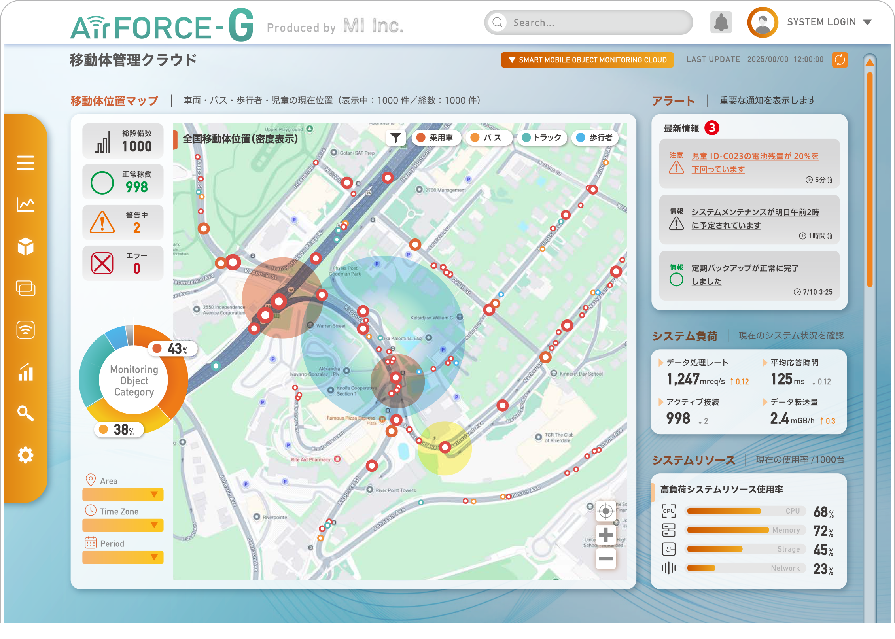Viewport: 895px width, 639px height.
Task: Open the Wi-Fi signal sidebar icon
Action: pos(25,329)
